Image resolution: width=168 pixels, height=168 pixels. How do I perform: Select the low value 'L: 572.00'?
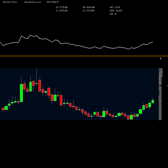tap(89, 11)
